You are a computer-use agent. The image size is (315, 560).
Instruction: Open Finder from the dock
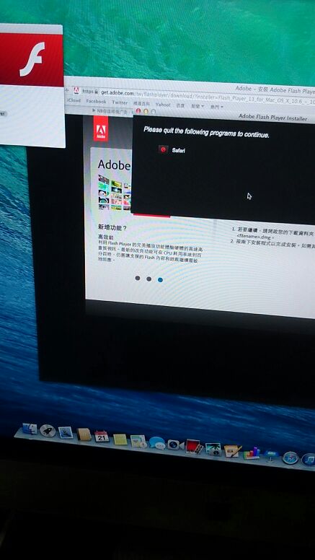30,429
